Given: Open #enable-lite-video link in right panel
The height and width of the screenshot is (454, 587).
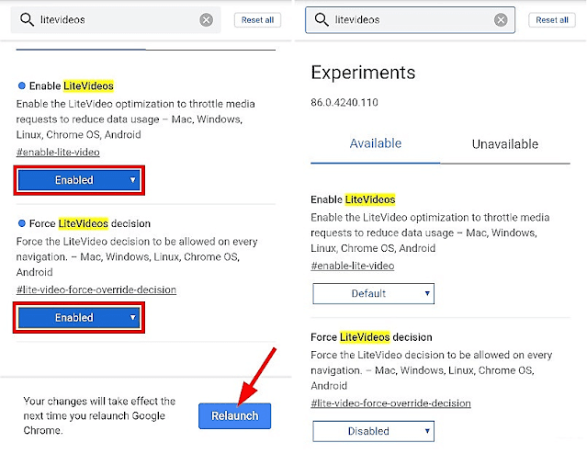Looking at the screenshot, I should (352, 266).
